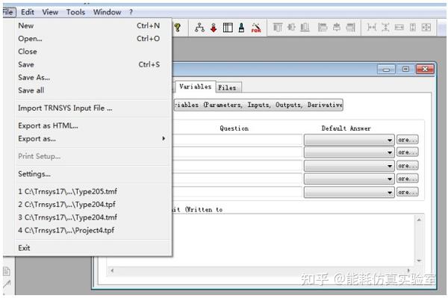The image size is (448, 298).
Task: Open the first Default Answer dropdown
Action: pos(349,140)
